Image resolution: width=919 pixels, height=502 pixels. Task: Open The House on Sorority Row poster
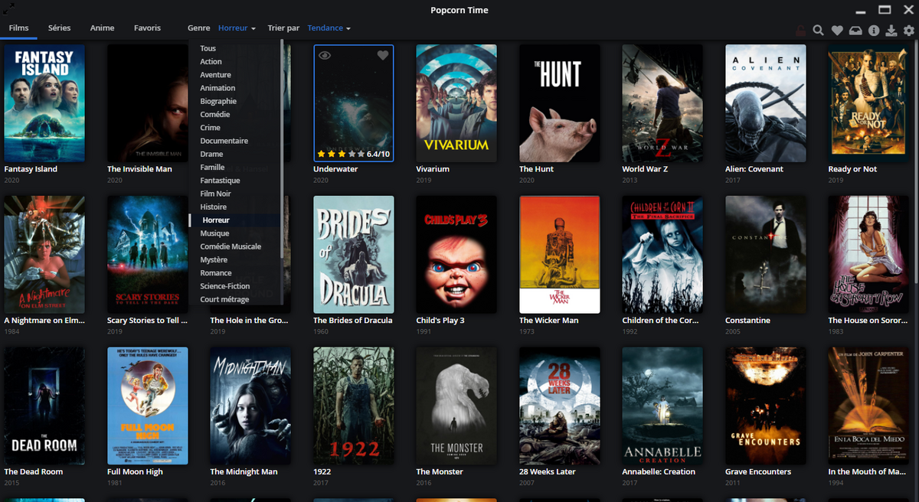868,255
